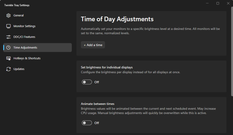Click the Monitor Settings display icon
This screenshot has height=135, width=233.
click(x=8, y=26)
